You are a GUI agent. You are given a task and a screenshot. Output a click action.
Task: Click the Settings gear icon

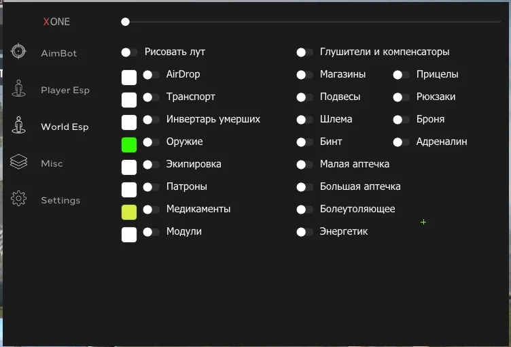point(18,199)
